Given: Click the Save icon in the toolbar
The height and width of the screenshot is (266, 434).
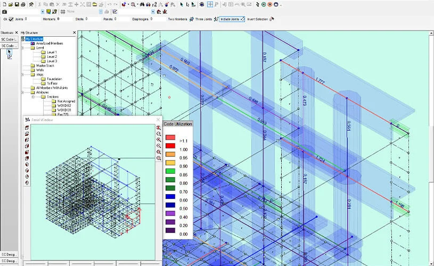Looking at the screenshot, I should (17, 4).
